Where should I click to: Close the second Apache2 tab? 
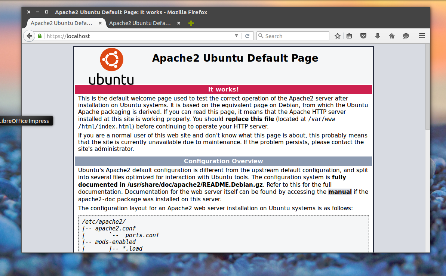tap(178, 23)
